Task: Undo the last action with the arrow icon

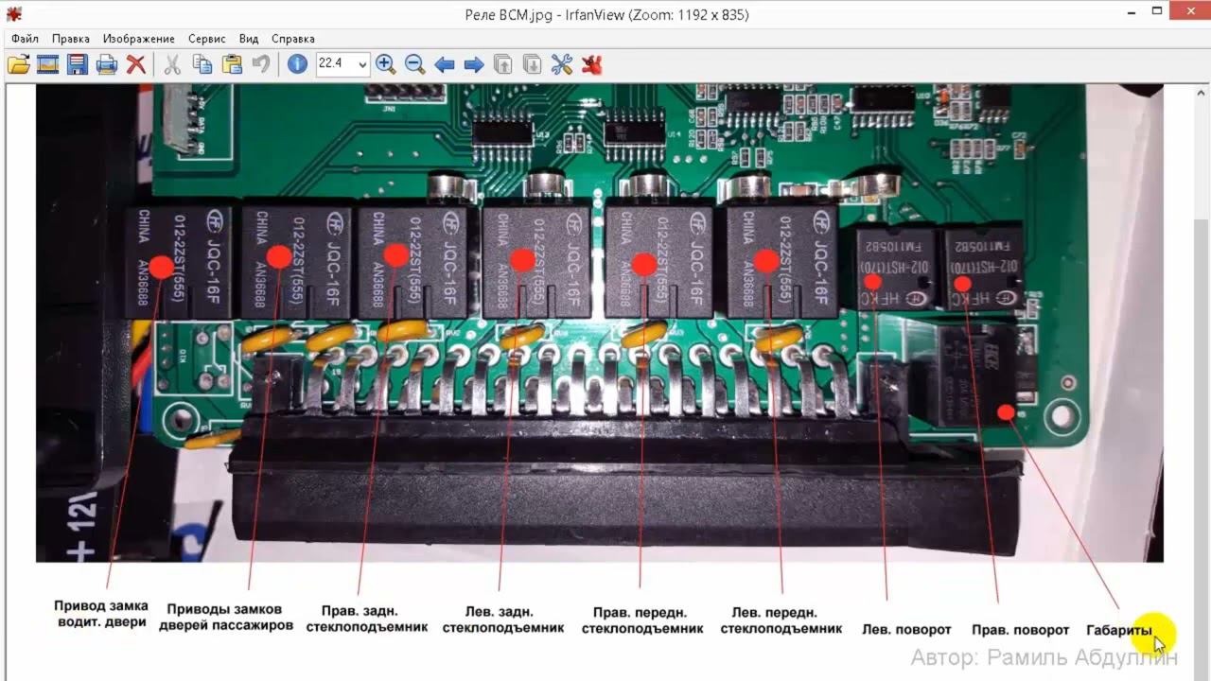Action: coord(261,64)
